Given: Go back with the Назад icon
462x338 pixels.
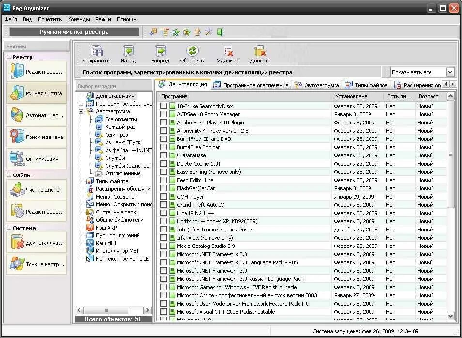Looking at the screenshot, I should point(128,54).
